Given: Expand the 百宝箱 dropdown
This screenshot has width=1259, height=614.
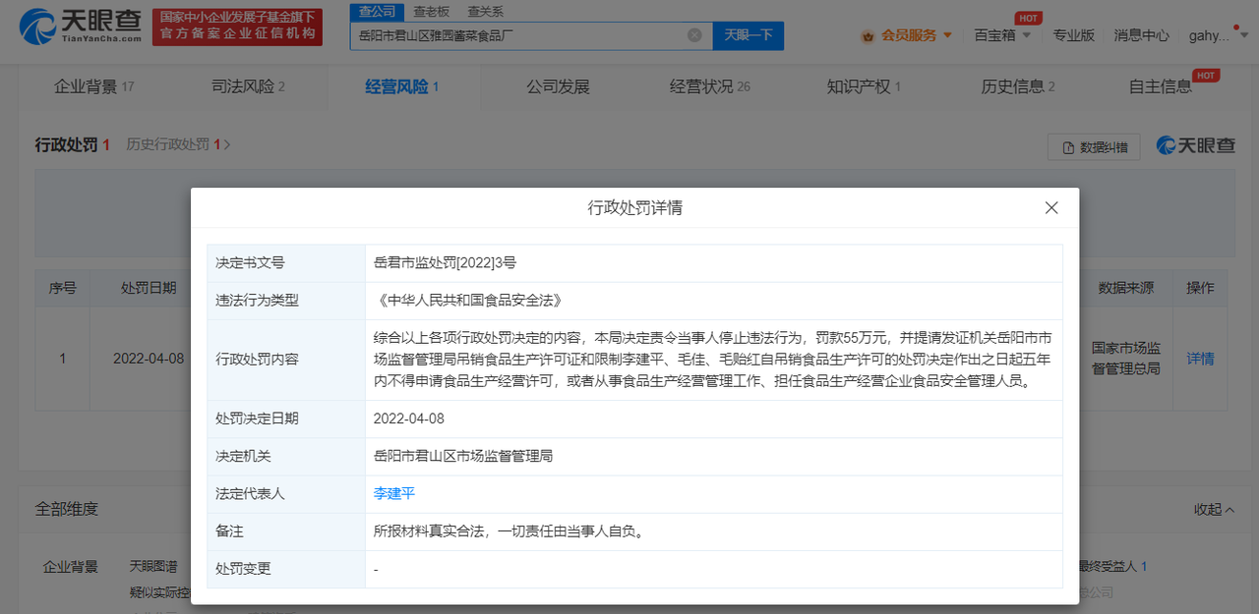Looking at the screenshot, I should coord(1002,35).
